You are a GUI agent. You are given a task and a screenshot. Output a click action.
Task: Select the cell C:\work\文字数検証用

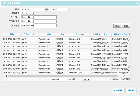pyautogui.click(x=101, y=69)
